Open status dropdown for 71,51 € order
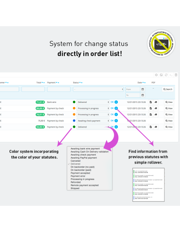 (93, 102)
